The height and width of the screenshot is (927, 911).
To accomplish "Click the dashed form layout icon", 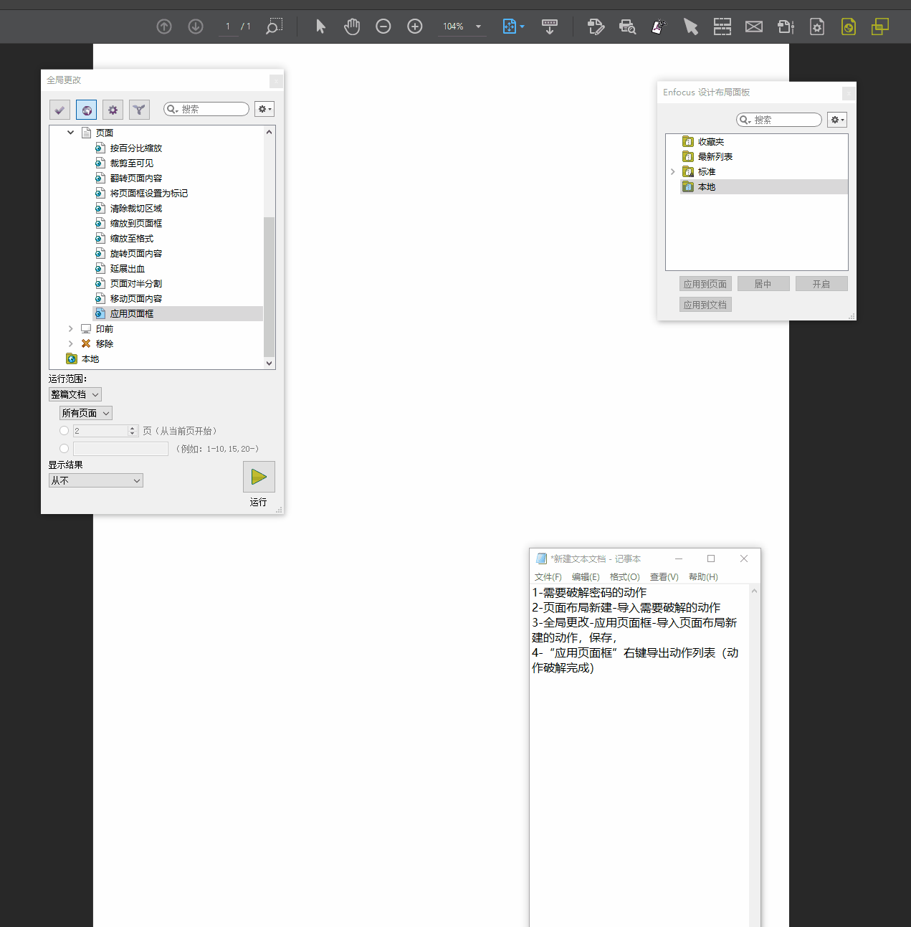I will (x=722, y=27).
